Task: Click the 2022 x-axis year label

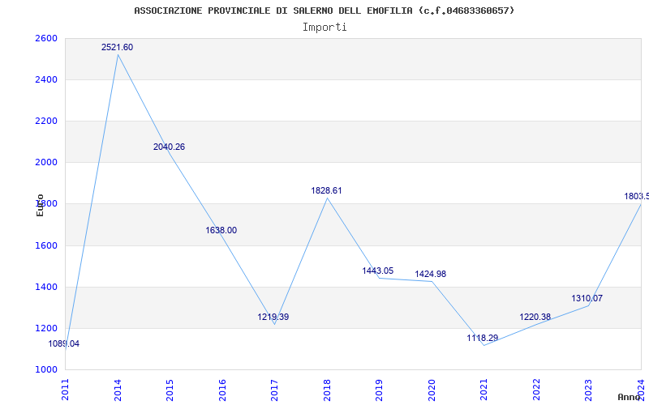Action: [x=536, y=390]
